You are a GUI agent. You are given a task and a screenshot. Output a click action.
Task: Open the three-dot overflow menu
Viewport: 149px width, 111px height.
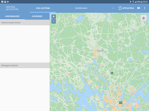145,8
